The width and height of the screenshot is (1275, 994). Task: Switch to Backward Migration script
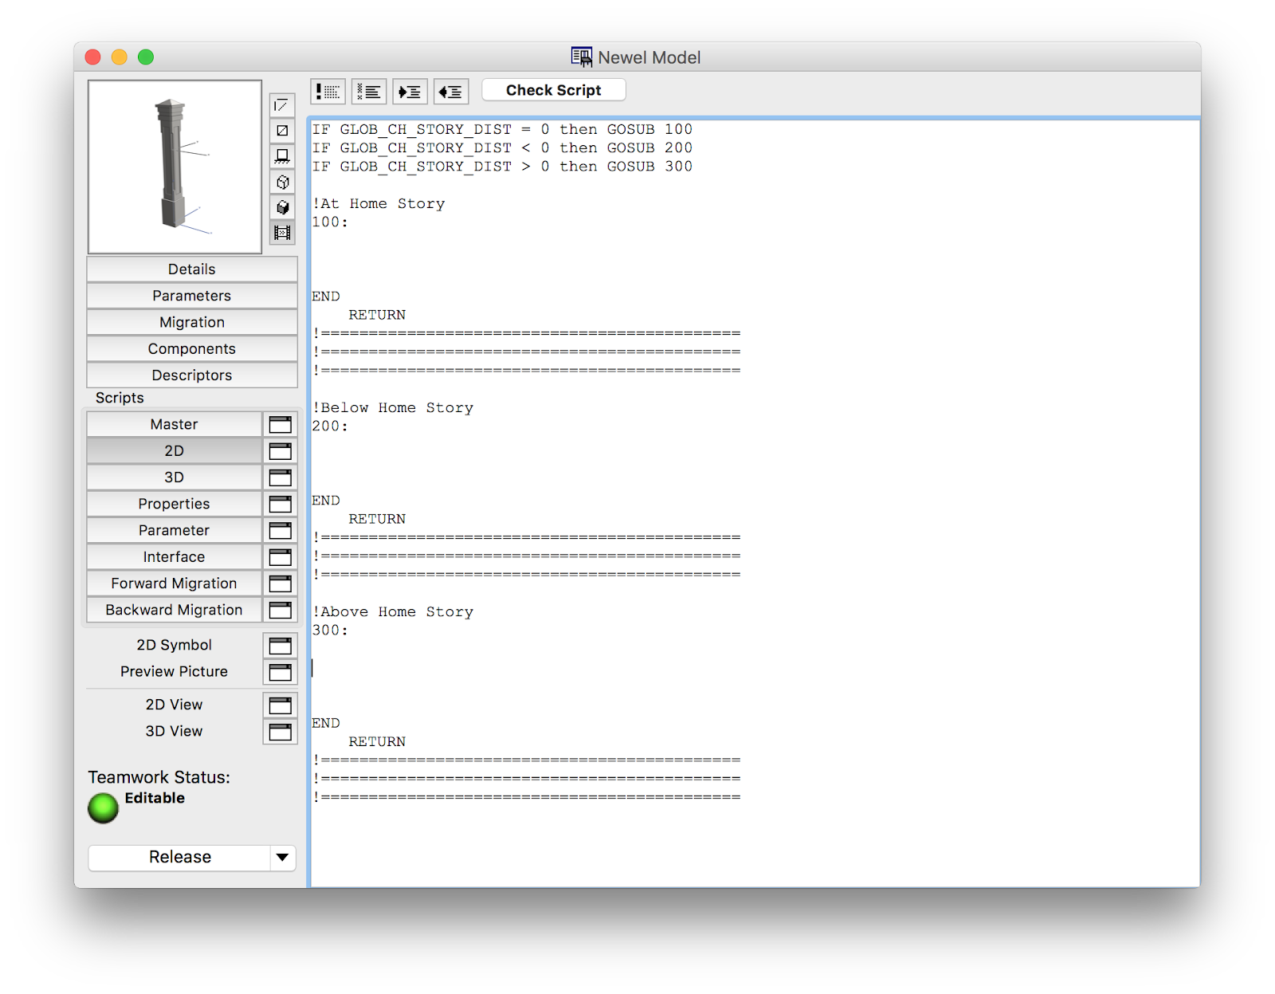click(174, 610)
